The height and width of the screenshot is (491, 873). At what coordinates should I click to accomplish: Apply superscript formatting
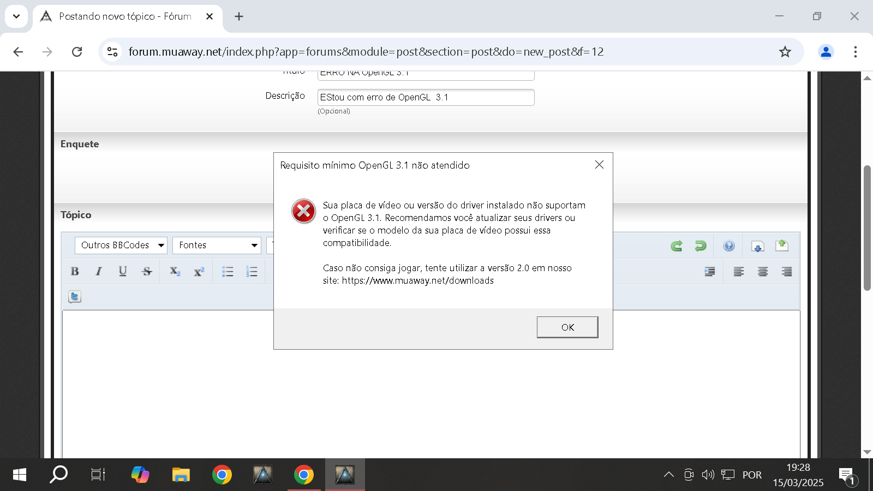tap(199, 272)
